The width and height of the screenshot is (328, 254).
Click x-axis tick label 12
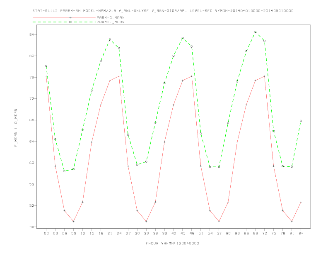pyautogui.click(x=83, y=233)
